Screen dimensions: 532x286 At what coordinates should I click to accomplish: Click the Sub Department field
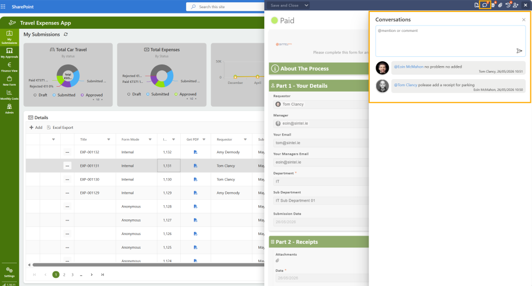[x=321, y=200]
